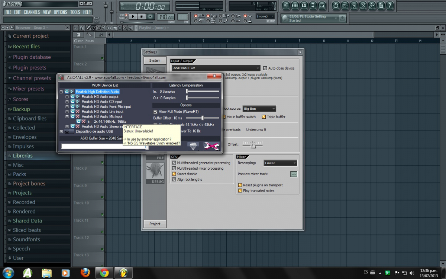Viewport: 446px width, 279px height.
Task: Open project info document icon
Action: tap(380, 6)
